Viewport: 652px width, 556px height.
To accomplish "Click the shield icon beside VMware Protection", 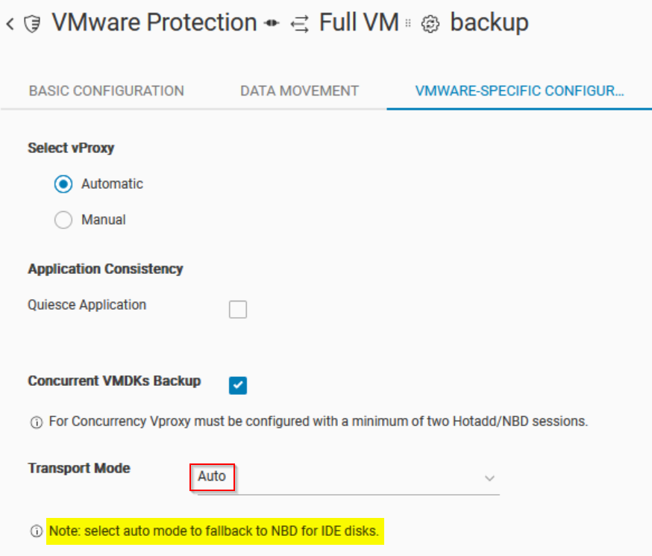I will click(32, 25).
